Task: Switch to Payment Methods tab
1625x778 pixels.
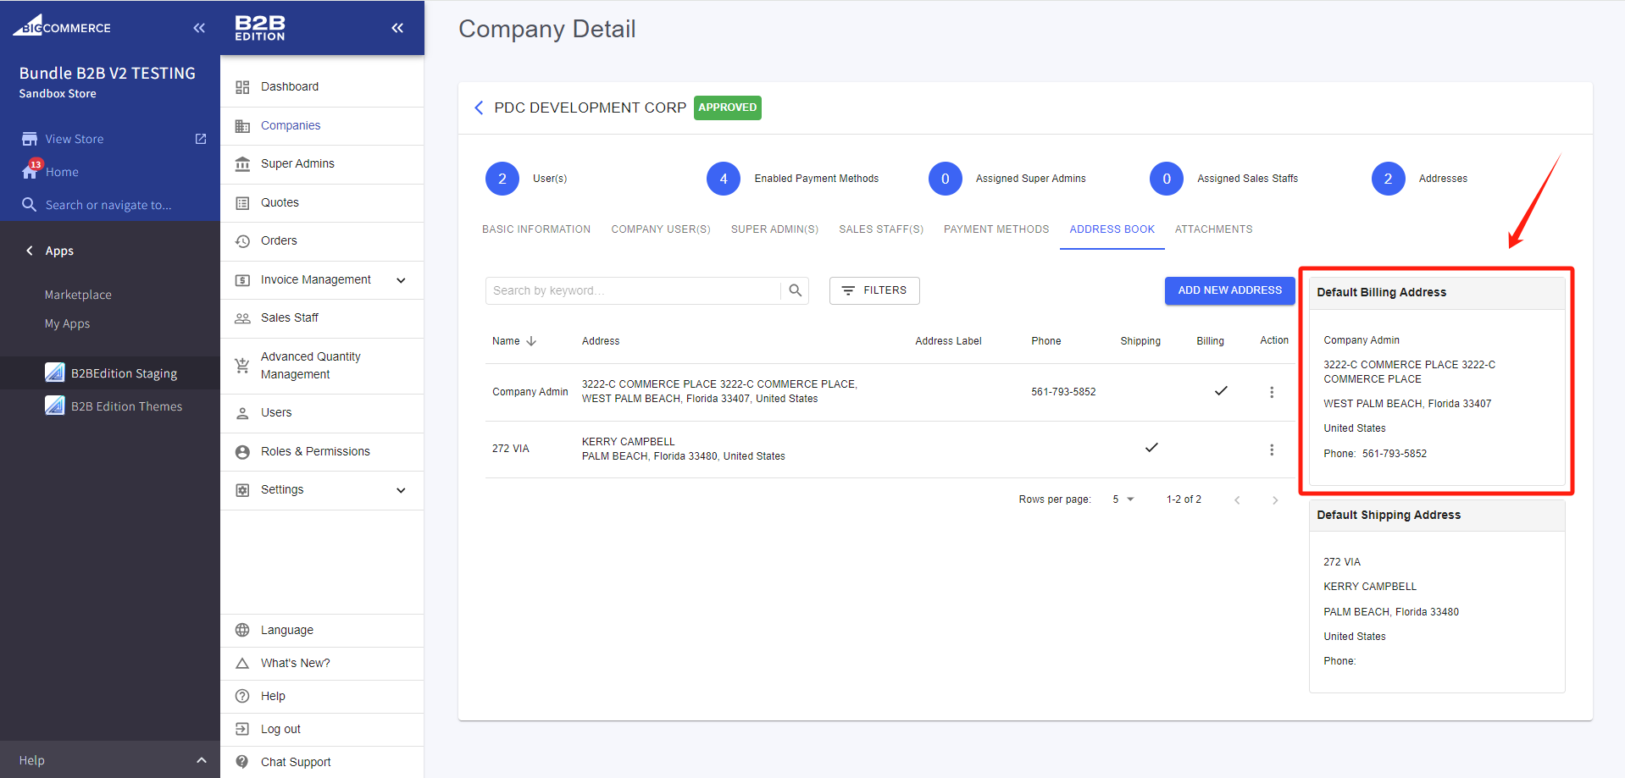Action: pos(996,229)
